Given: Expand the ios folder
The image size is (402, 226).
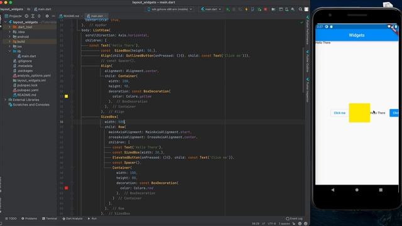Looking at the screenshot, I should coord(10,46).
